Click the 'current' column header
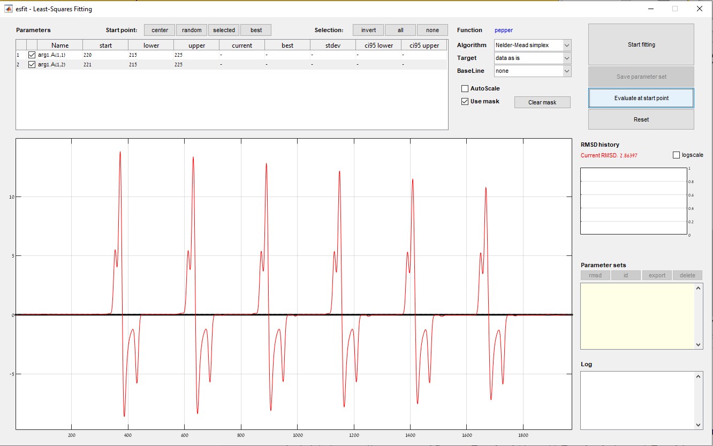 (242, 46)
